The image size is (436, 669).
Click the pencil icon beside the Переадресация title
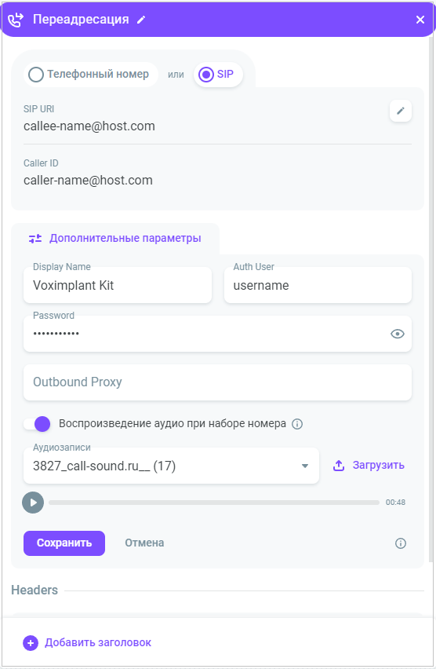[141, 20]
